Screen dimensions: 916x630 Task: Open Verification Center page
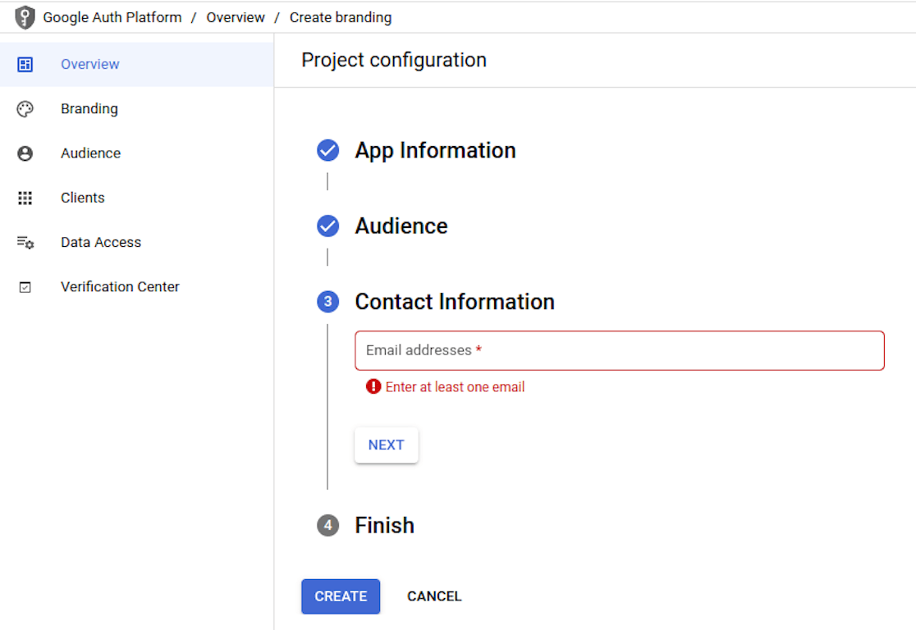point(120,287)
